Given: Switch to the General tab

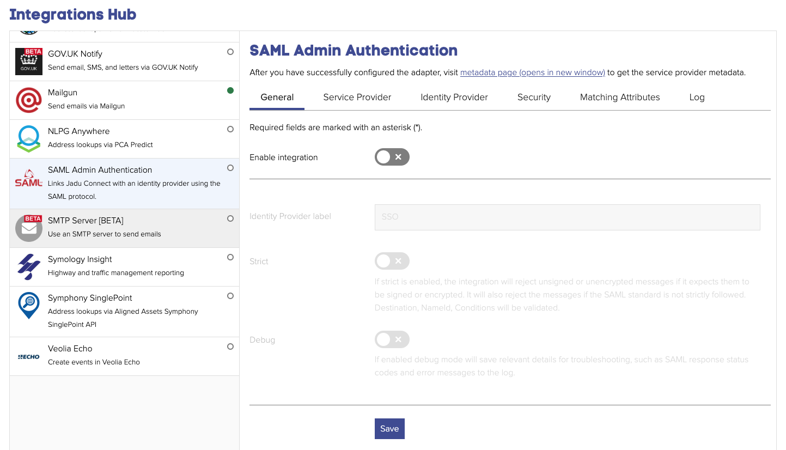Looking at the screenshot, I should point(277,97).
